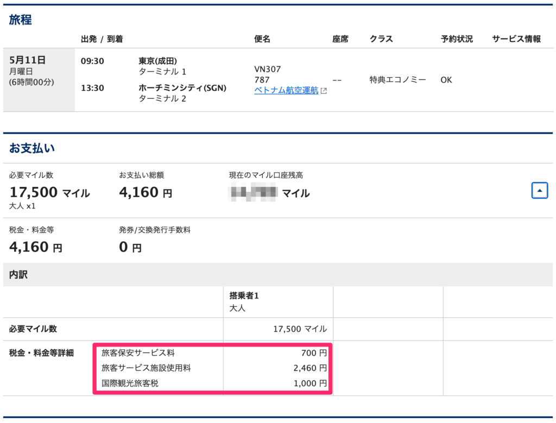Screen dimensions: 556x423
Task: Click the OK reservation status
Action: point(446,80)
